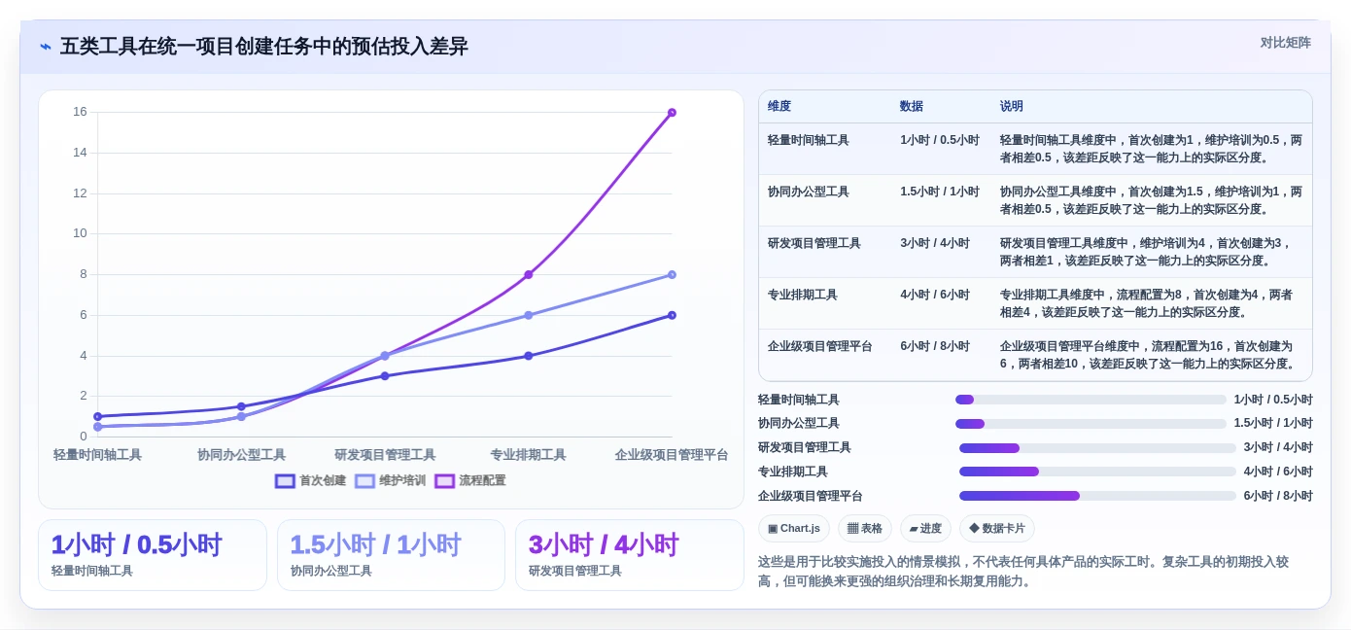Click the 说明 column header
This screenshot has width=1351, height=630.
point(1012,106)
